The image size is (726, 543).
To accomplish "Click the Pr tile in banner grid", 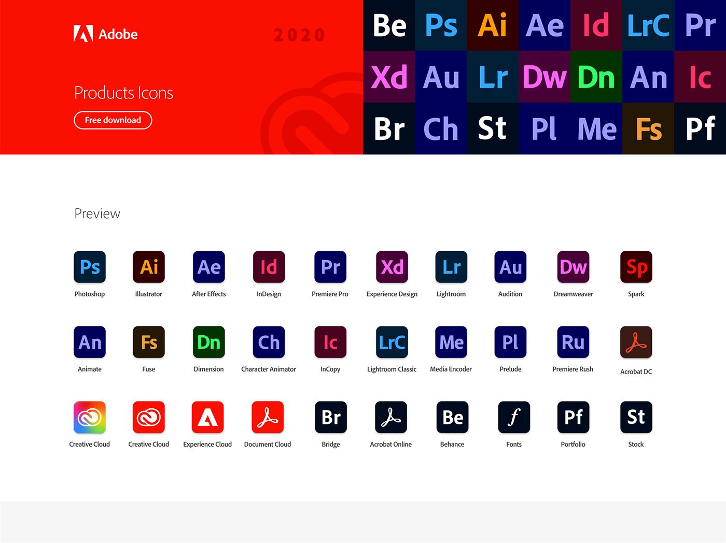I will 700,25.
